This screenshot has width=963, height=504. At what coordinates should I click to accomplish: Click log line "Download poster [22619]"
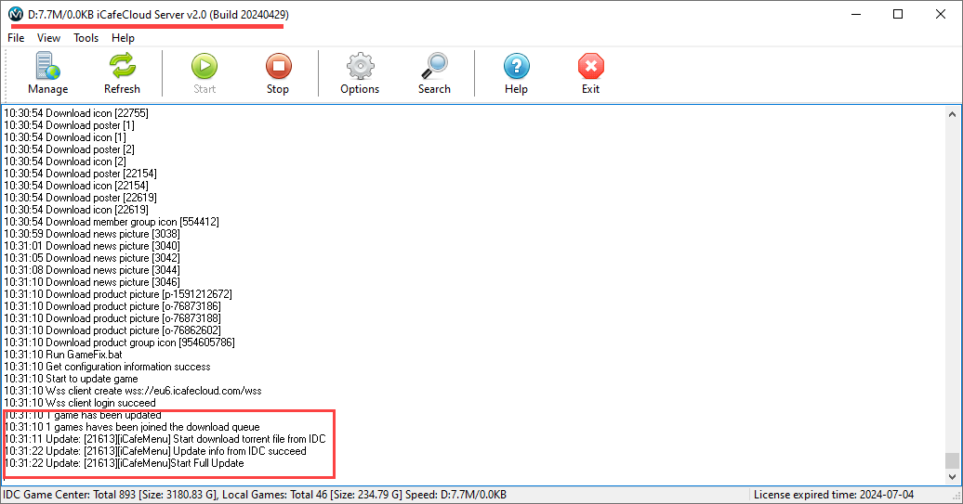(x=81, y=198)
